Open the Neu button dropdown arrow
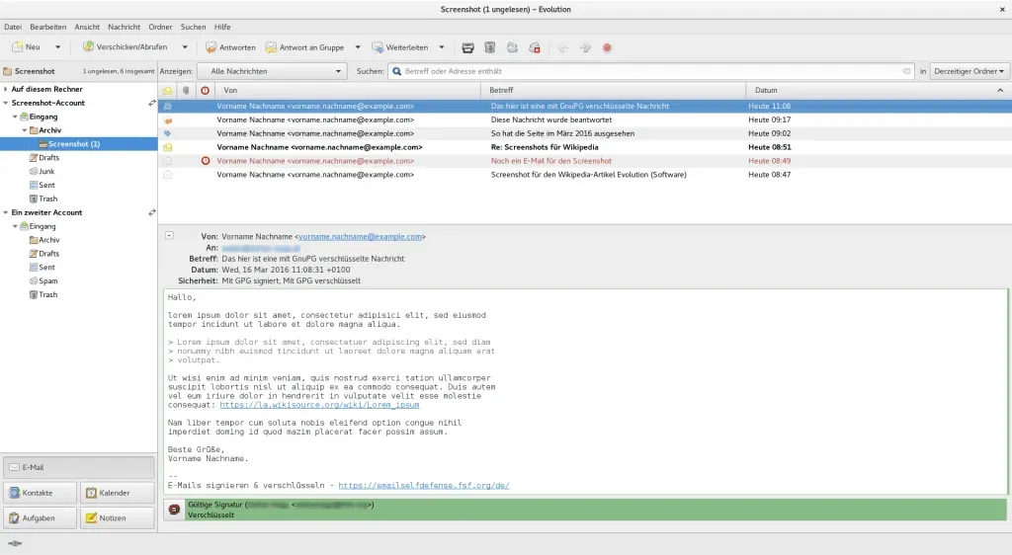Screen dimensions: 1012x555 [x=57, y=47]
